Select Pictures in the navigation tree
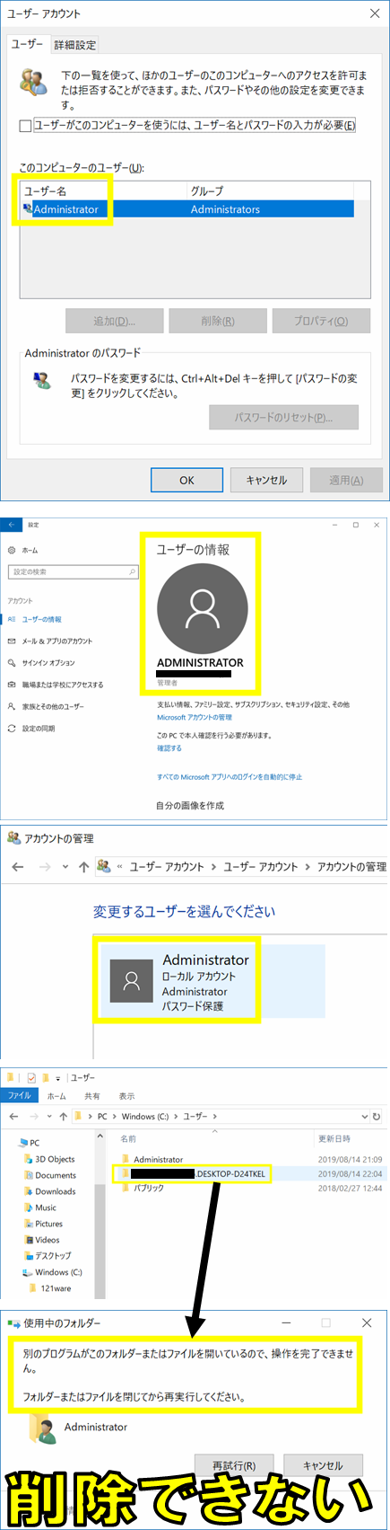The height and width of the screenshot is (1530, 390). (49, 1224)
